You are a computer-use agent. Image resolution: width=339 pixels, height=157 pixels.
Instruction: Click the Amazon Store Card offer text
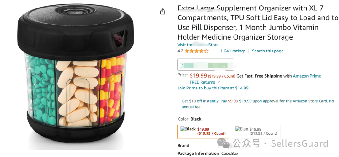(258, 104)
